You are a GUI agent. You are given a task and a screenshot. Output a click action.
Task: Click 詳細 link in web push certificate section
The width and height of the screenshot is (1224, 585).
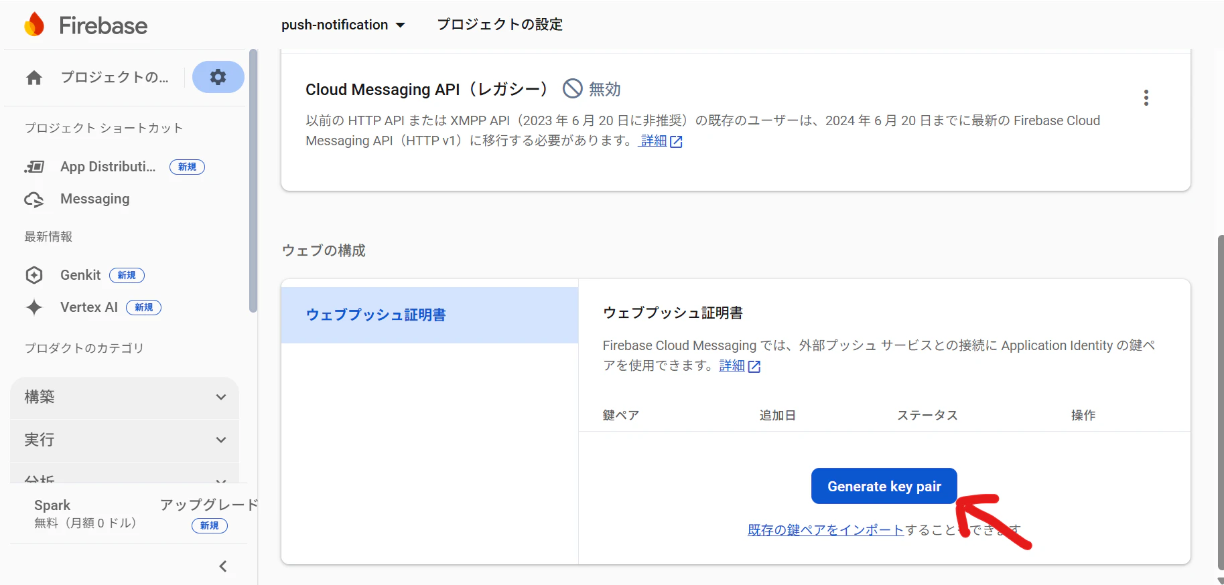732,365
